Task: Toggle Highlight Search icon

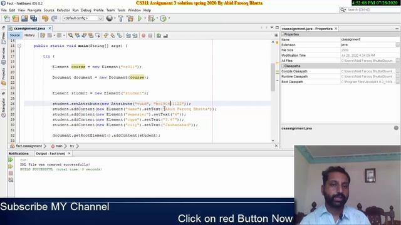Action: coord(91,36)
